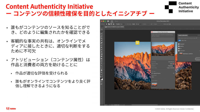
Task: Click swap width and height icon
Action: [x=151, y=24]
